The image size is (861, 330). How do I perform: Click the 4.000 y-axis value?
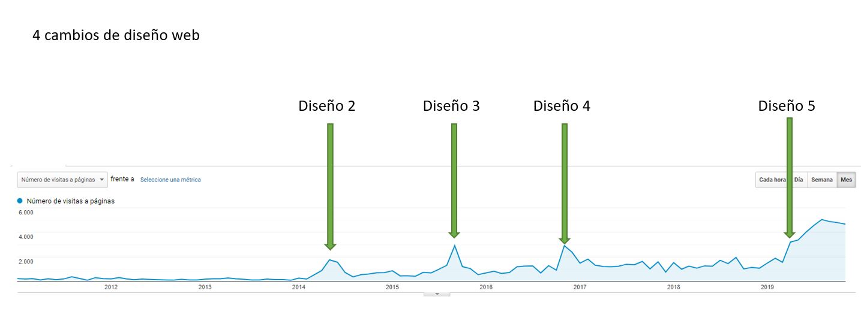pyautogui.click(x=25, y=237)
